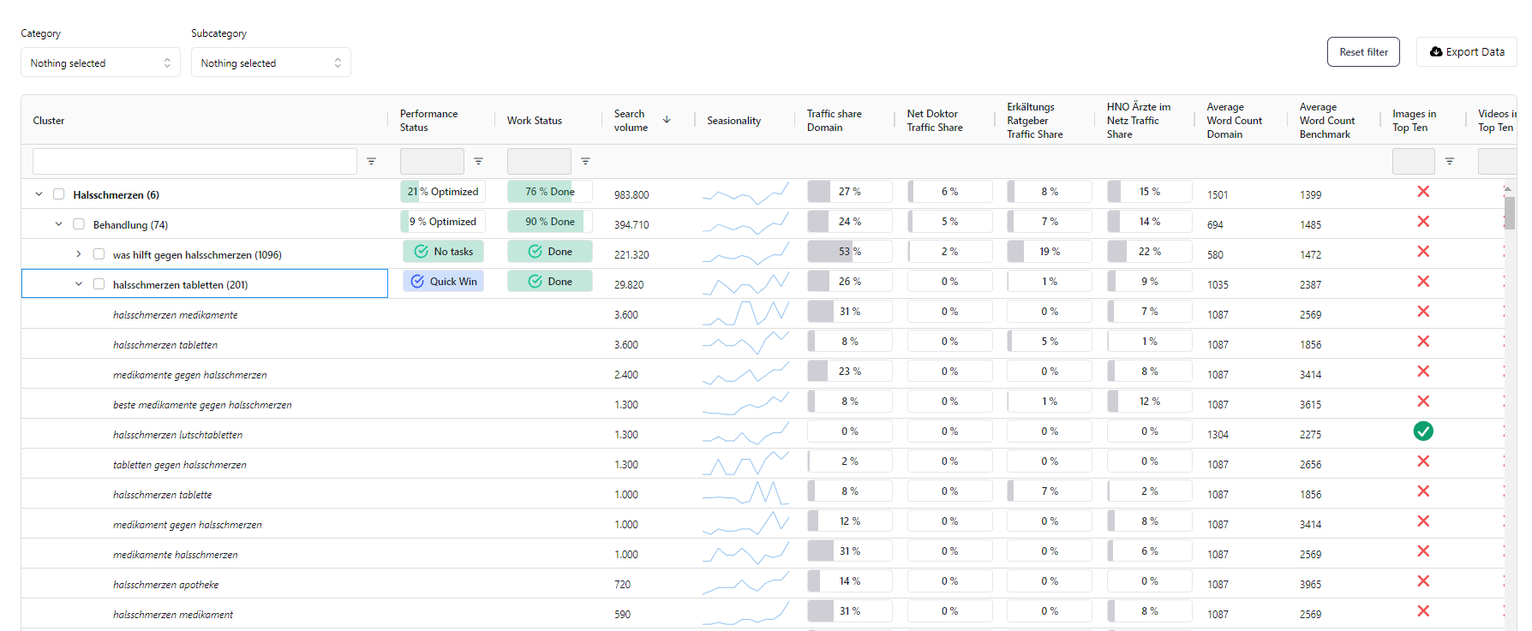
Task: Expand was hilft gegen halsschmerzen cluster
Action: click(79, 254)
